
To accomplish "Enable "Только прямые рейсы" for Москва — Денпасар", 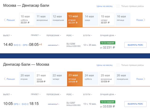I will (x=118, y=6).
